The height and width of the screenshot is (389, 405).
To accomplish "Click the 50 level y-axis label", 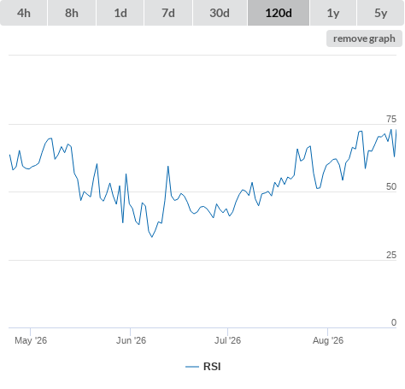I will click(391, 186).
